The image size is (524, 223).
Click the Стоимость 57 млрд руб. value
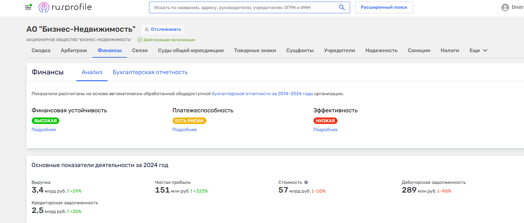pyautogui.click(x=294, y=190)
